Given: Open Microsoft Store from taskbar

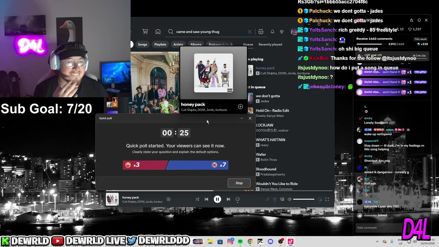Looking at the screenshot, I should coord(220,242).
